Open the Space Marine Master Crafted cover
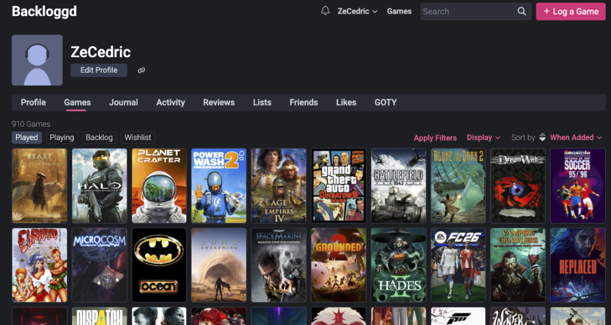The image size is (611, 325). pyautogui.click(x=279, y=265)
